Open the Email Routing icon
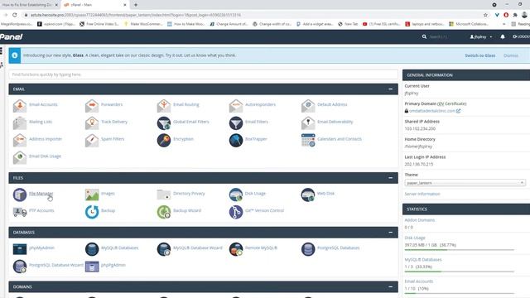 click(164, 105)
